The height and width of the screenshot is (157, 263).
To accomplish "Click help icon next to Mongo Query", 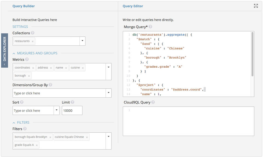I will click(x=150, y=27).
